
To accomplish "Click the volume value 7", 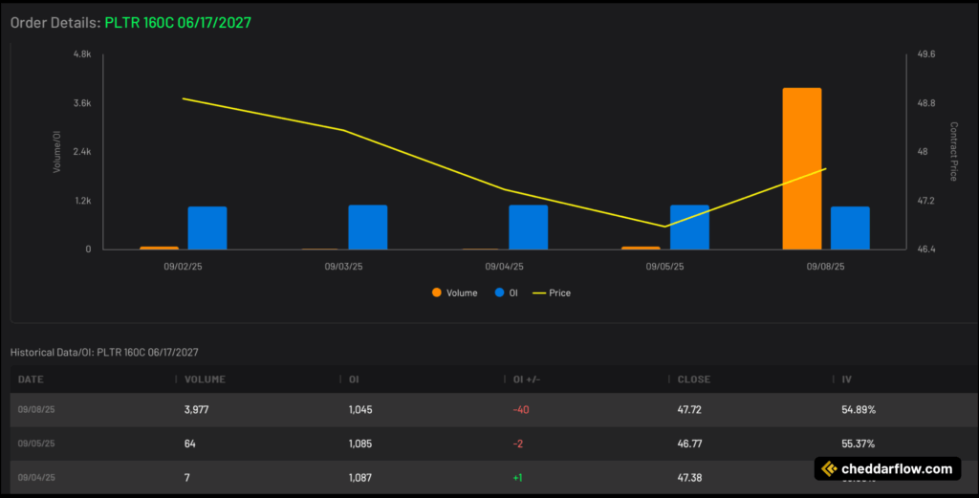I will click(x=187, y=477).
